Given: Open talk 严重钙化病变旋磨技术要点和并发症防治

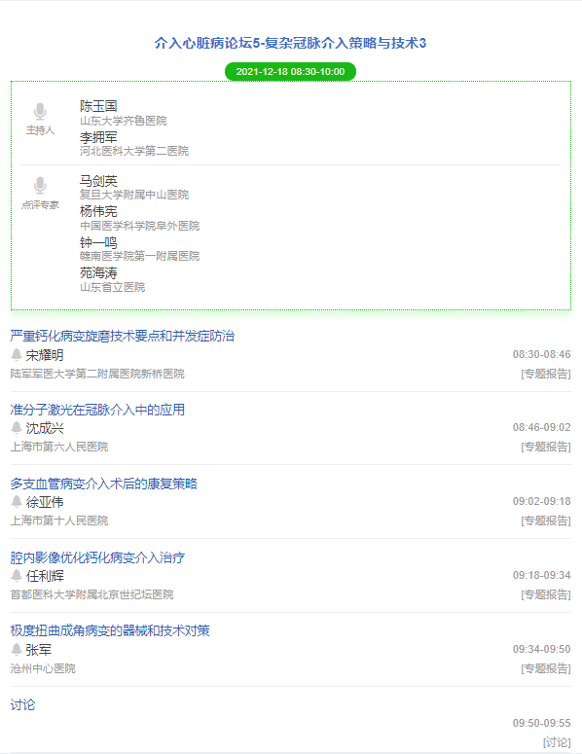Looking at the screenshot, I should pyautogui.click(x=123, y=336).
